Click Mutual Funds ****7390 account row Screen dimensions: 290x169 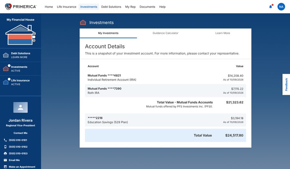pos(166,91)
